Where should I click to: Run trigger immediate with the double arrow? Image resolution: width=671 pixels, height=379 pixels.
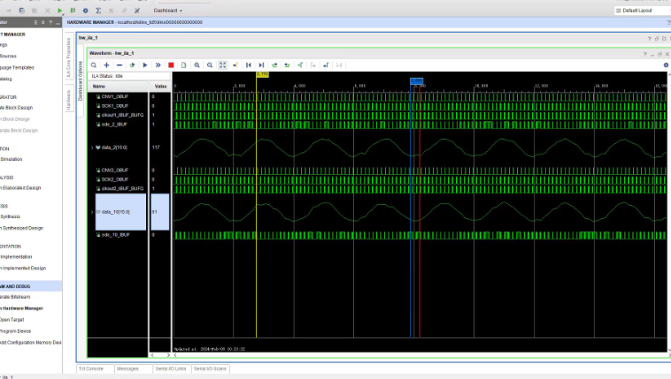[158, 65]
